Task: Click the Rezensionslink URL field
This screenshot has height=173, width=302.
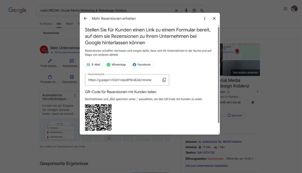Action: pos(127,80)
